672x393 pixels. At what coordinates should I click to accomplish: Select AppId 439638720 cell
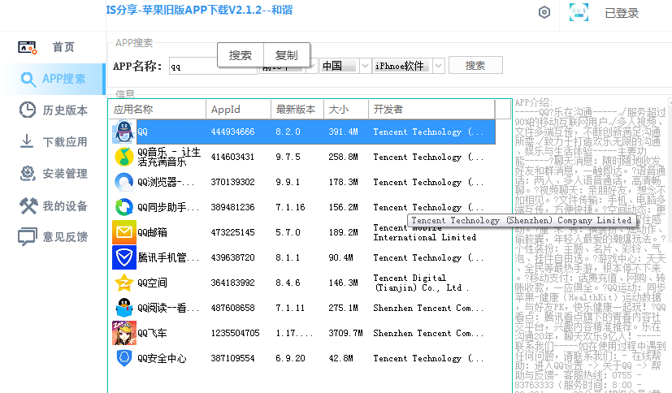232,257
